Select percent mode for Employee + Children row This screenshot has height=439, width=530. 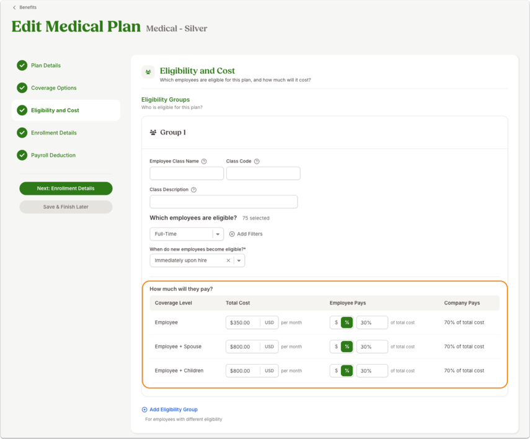click(x=347, y=371)
